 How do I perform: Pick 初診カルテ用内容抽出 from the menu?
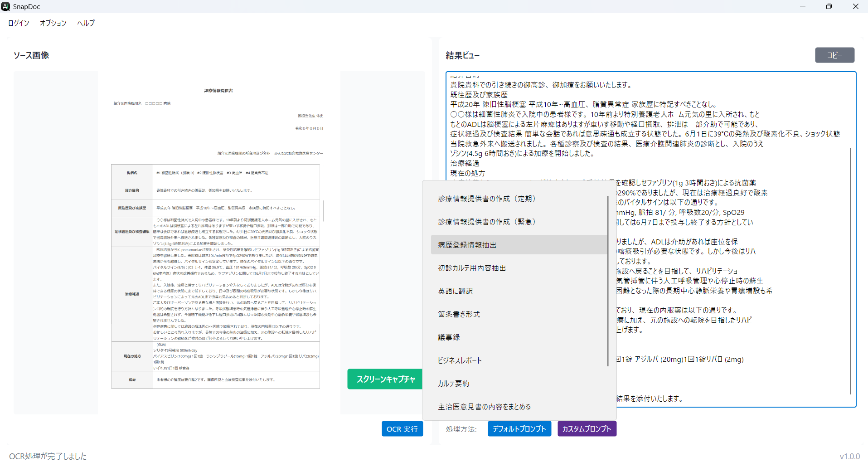tap(472, 268)
